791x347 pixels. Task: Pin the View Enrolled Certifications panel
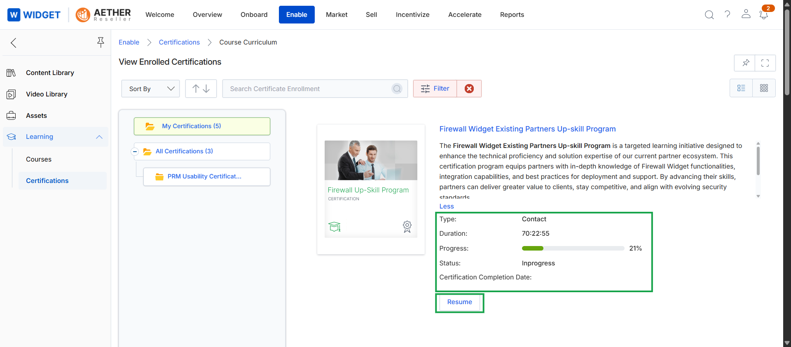tap(745, 63)
